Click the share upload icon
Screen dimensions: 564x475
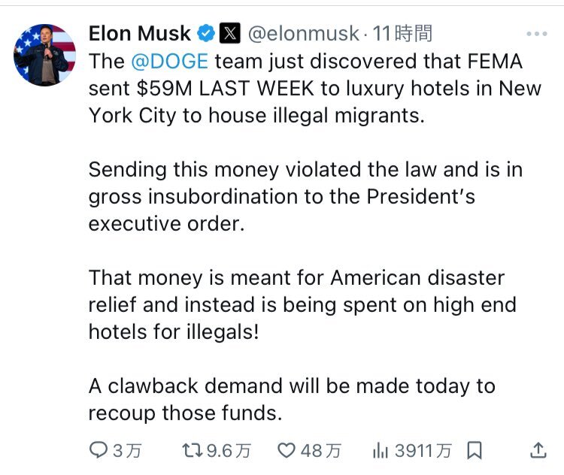[x=538, y=449]
